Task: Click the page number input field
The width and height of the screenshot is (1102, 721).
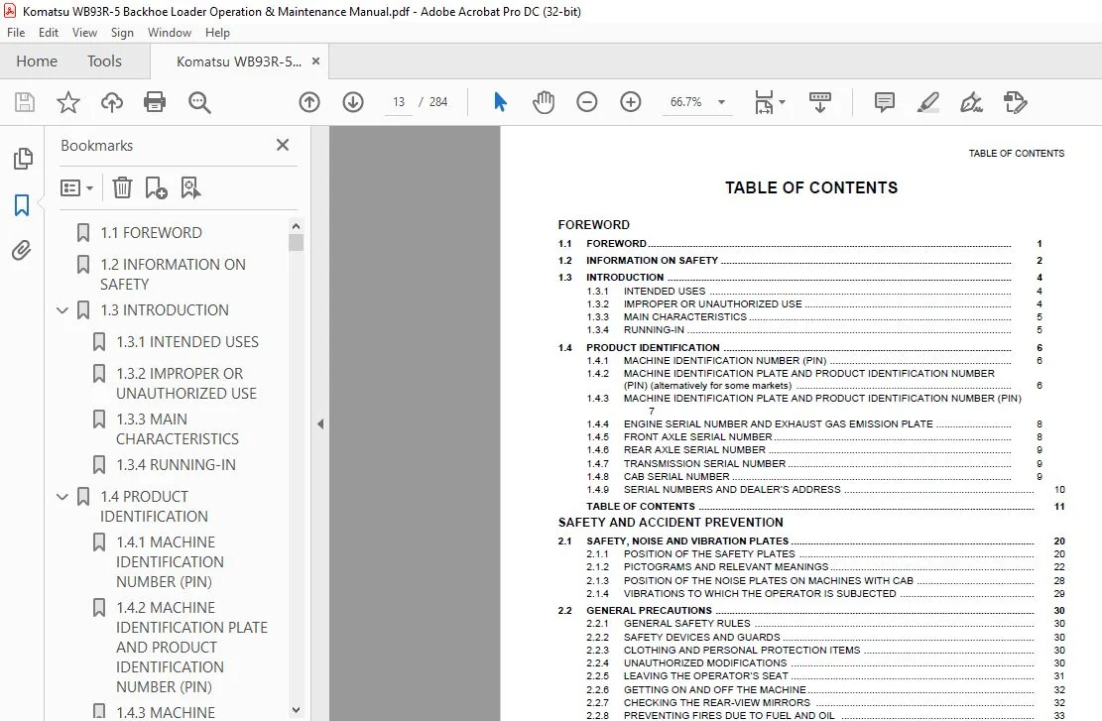Action: click(399, 102)
